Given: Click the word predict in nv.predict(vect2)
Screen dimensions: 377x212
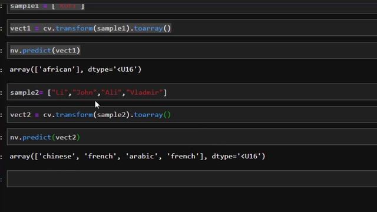Looking at the screenshot, I should click(37, 137).
